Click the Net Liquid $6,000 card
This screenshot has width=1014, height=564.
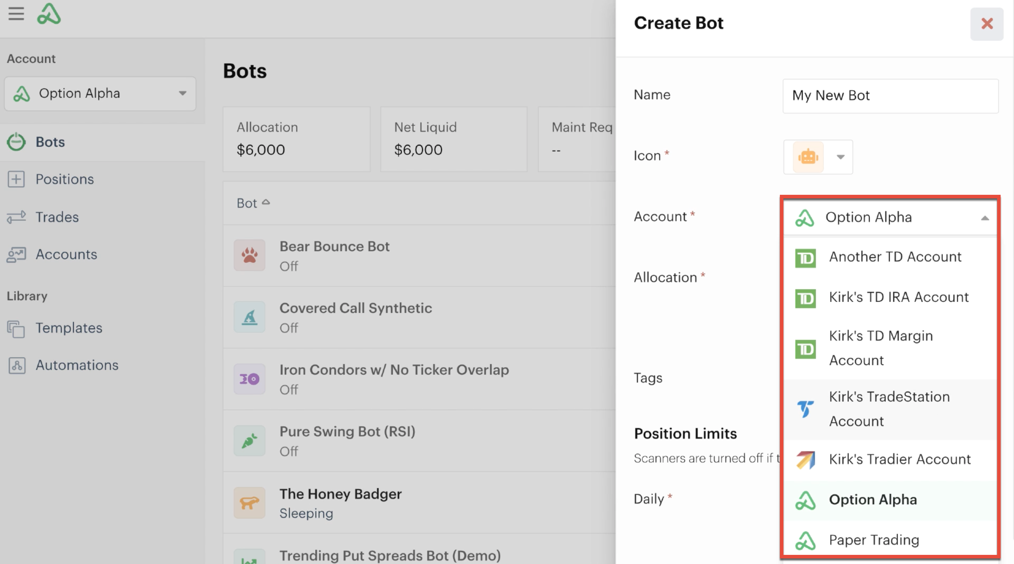coord(454,139)
